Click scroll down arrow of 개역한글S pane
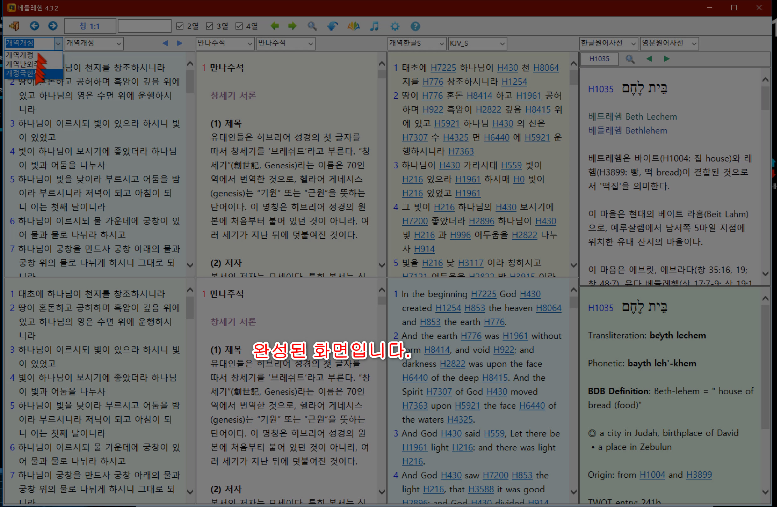Image resolution: width=777 pixels, height=507 pixels. [573, 265]
